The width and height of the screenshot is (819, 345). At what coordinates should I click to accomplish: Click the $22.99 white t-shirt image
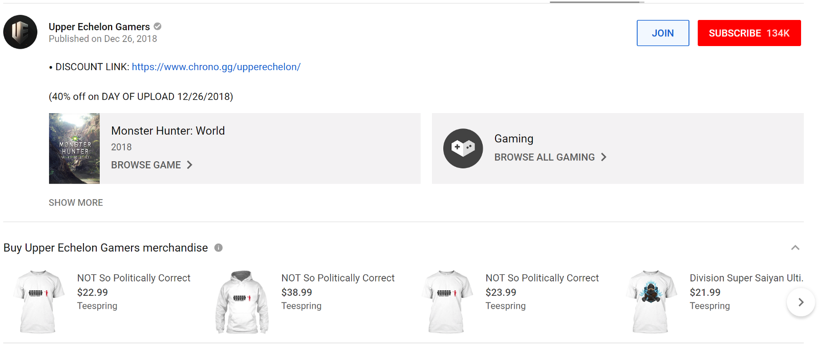pyautogui.click(x=38, y=301)
